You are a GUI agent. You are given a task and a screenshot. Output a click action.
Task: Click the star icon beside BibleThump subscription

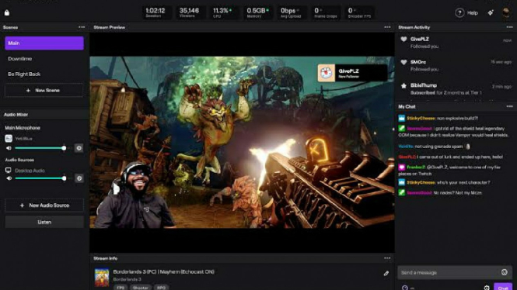click(403, 85)
